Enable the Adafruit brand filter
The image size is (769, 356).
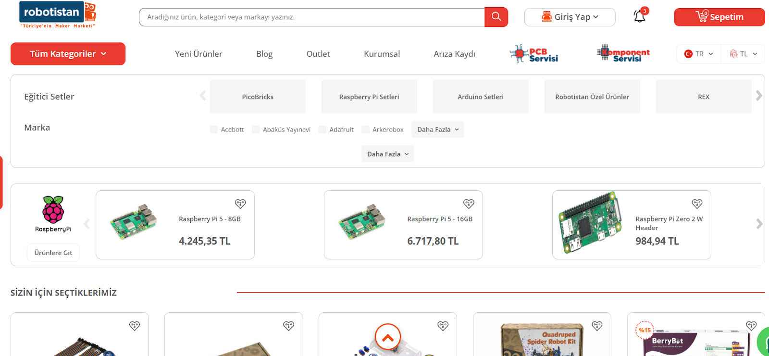322,129
